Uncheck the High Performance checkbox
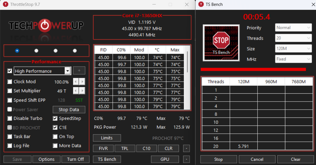 coord(10,71)
